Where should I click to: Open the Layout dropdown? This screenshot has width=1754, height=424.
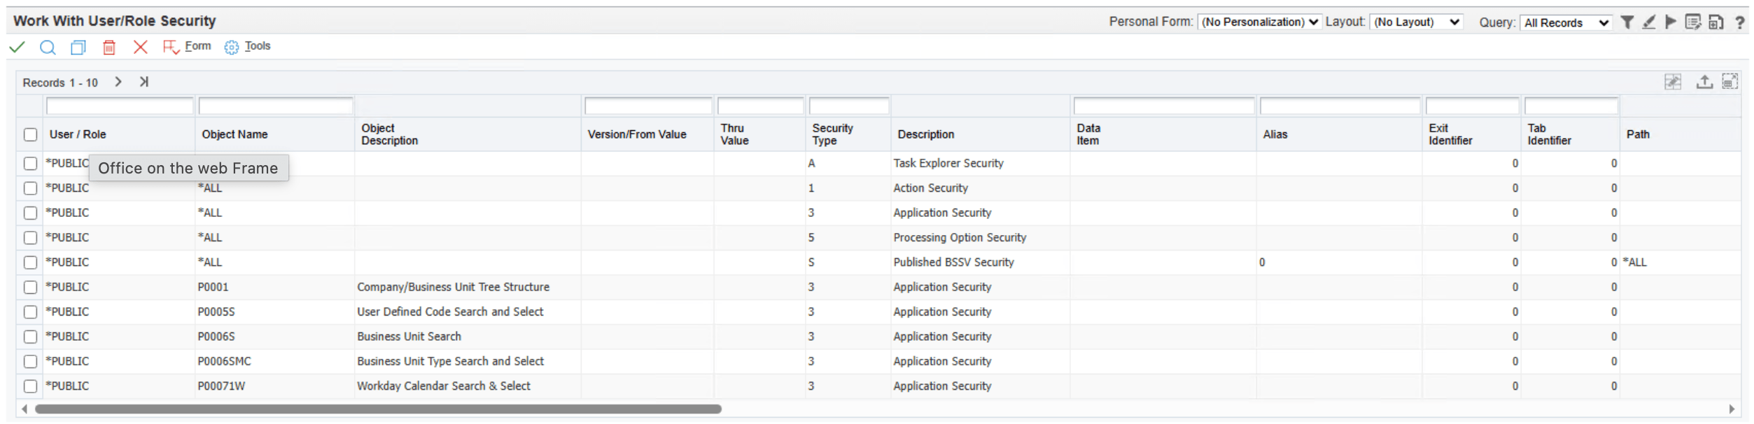point(1417,22)
